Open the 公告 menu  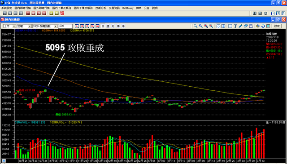point(147,8)
